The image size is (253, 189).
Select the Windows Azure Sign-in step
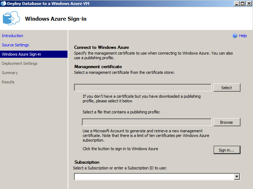pos(34,54)
